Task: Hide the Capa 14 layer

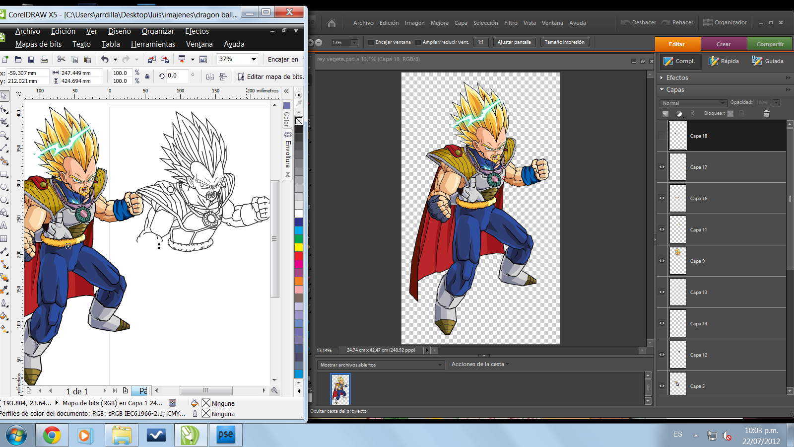Action: click(662, 323)
